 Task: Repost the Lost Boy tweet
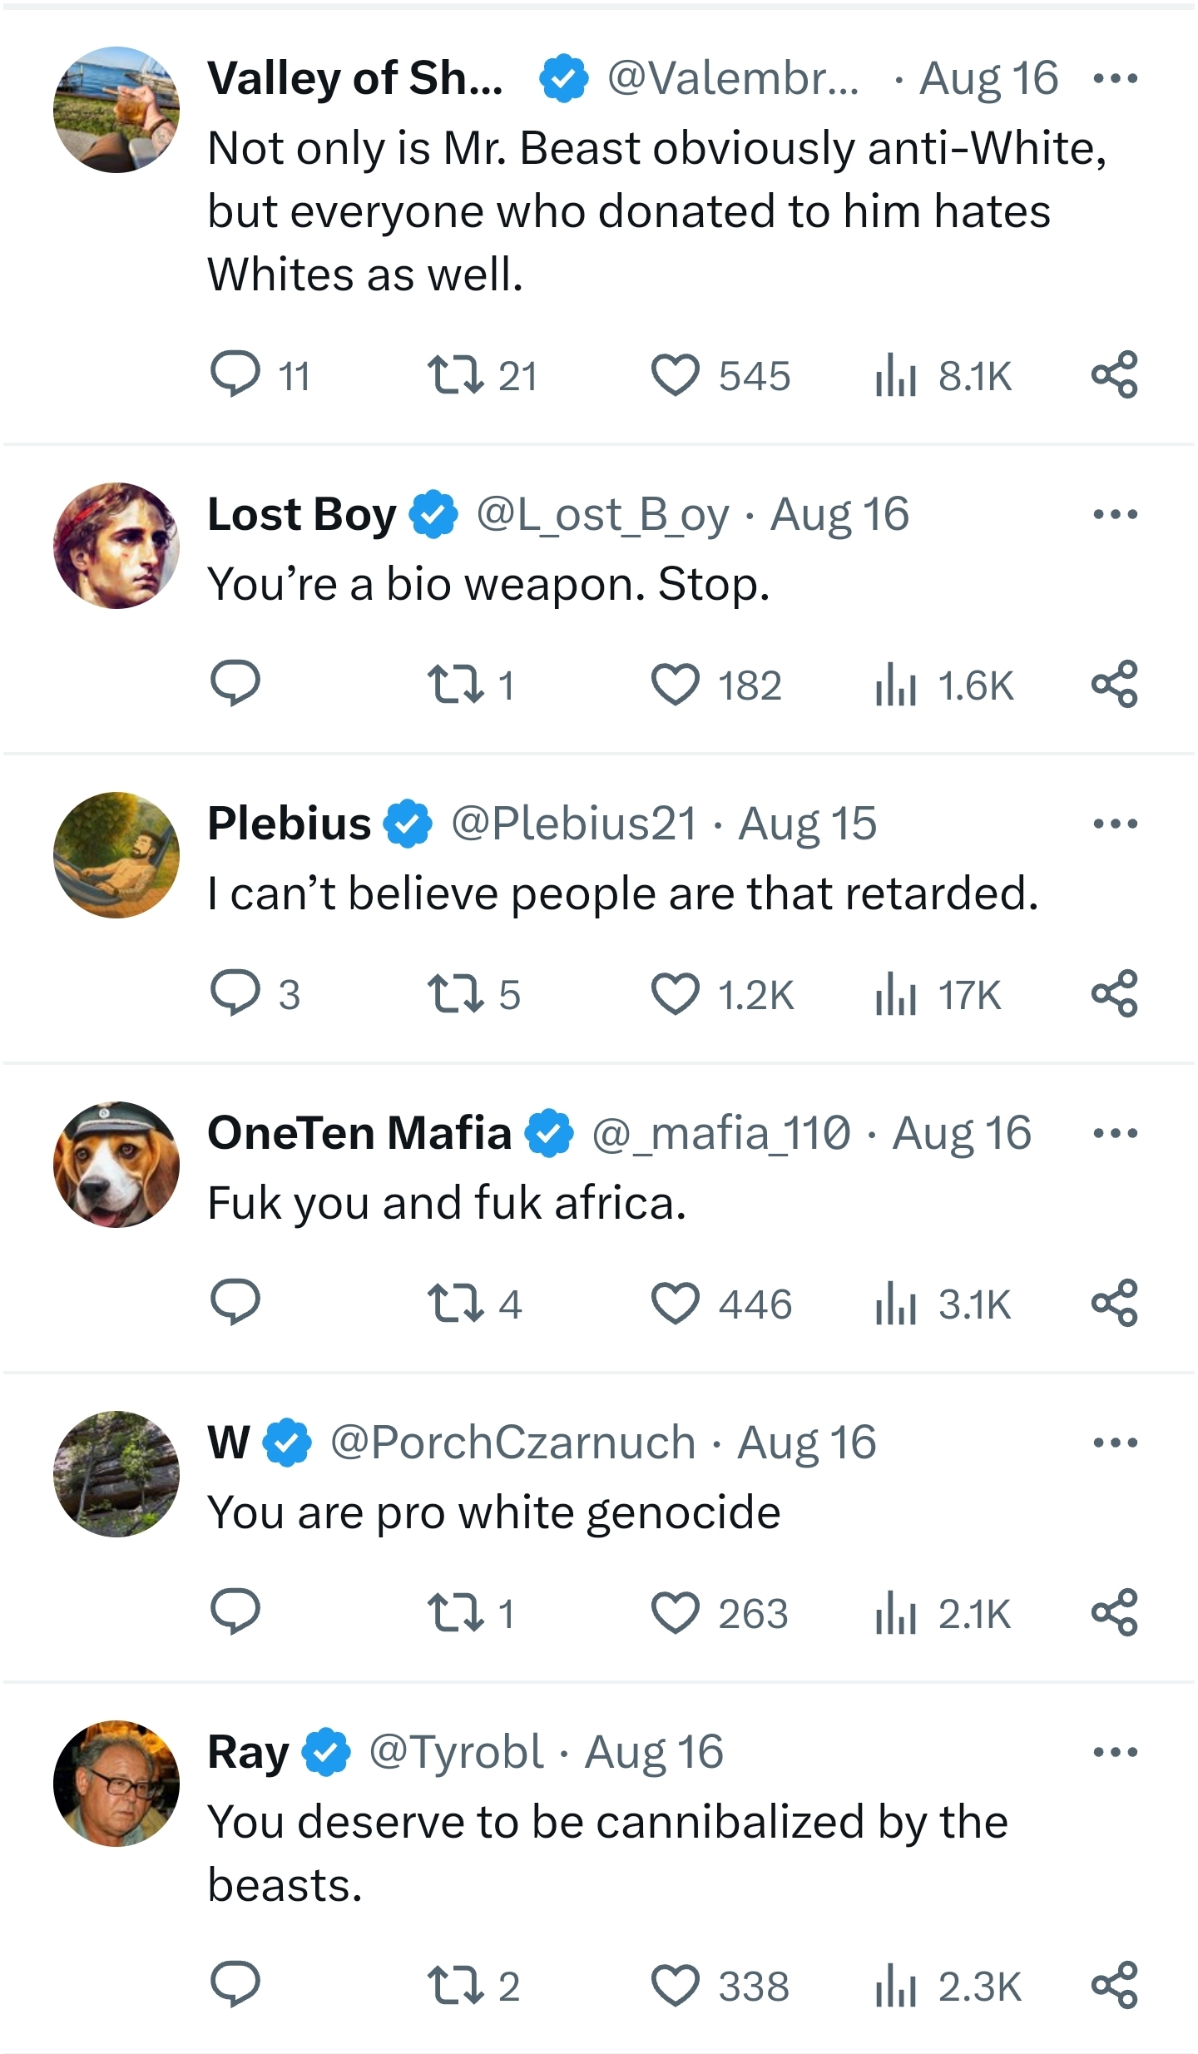tap(455, 684)
